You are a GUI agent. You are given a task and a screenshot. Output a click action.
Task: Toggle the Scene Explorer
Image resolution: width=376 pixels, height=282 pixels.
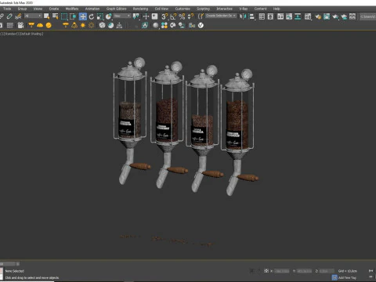262,16
